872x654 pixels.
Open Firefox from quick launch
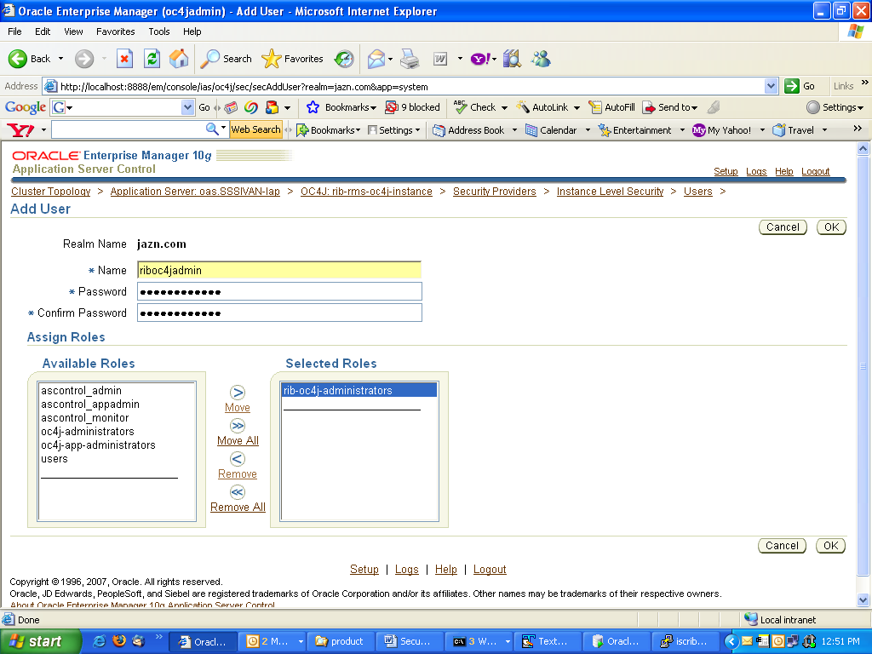(119, 640)
